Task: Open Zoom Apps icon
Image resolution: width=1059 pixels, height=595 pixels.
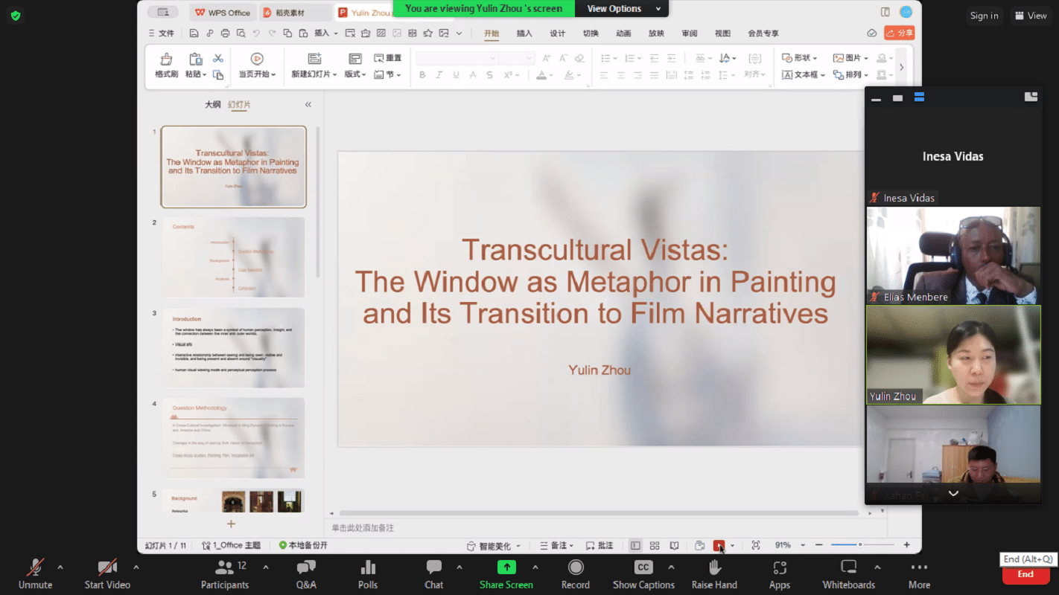Action: point(779,568)
